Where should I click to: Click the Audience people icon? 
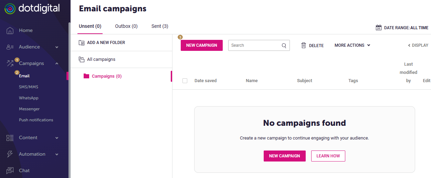point(10,47)
